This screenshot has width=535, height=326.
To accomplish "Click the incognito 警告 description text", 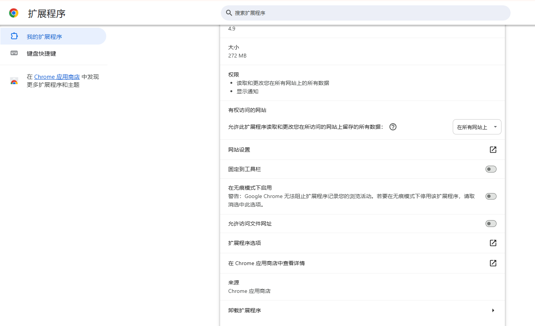I will pyautogui.click(x=351, y=200).
